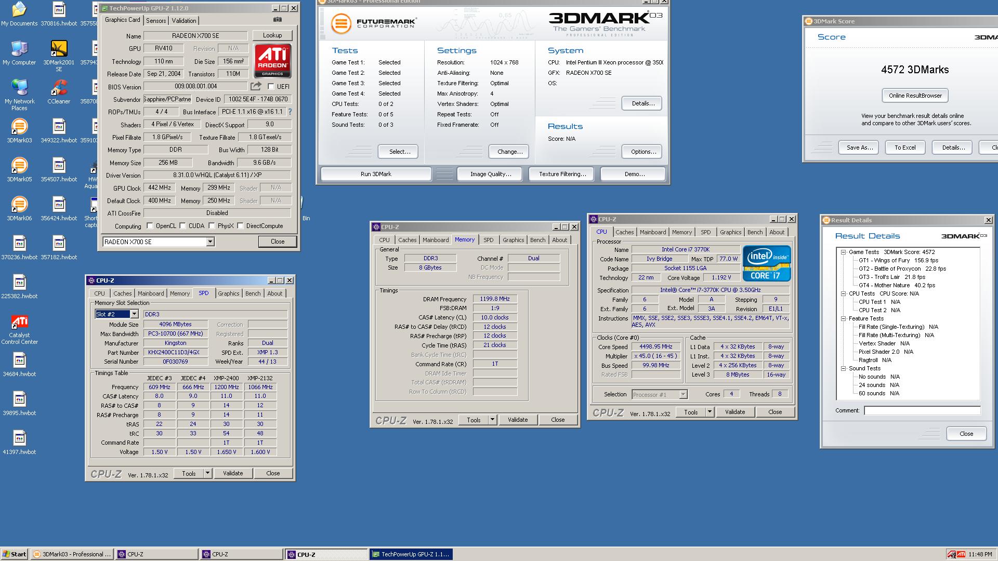Open My Documents desktop icon
Screen dimensions: 998x561
19,14
